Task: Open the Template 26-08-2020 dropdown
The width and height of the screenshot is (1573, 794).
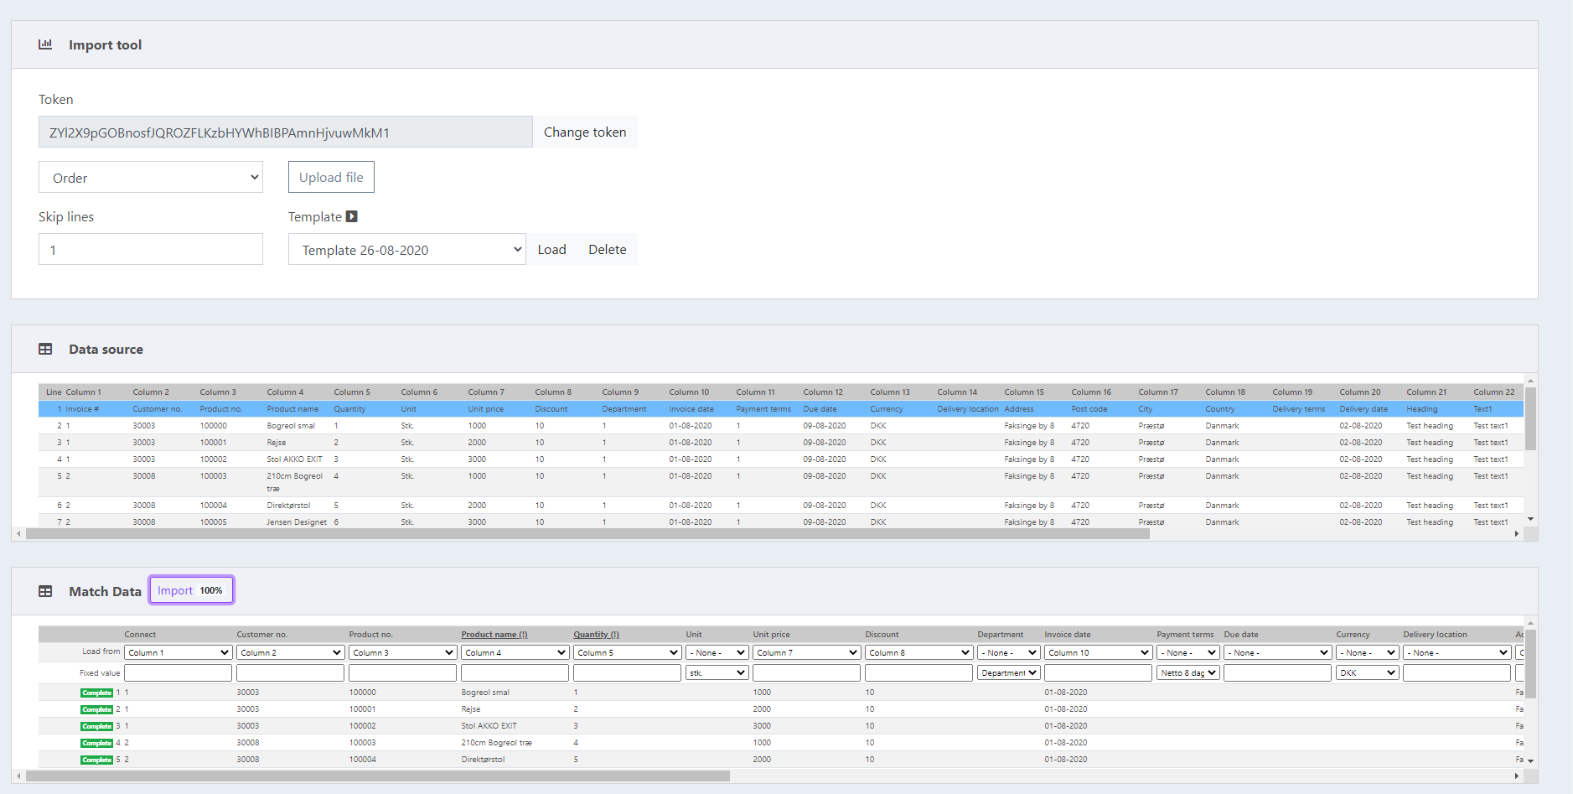Action: (x=406, y=249)
